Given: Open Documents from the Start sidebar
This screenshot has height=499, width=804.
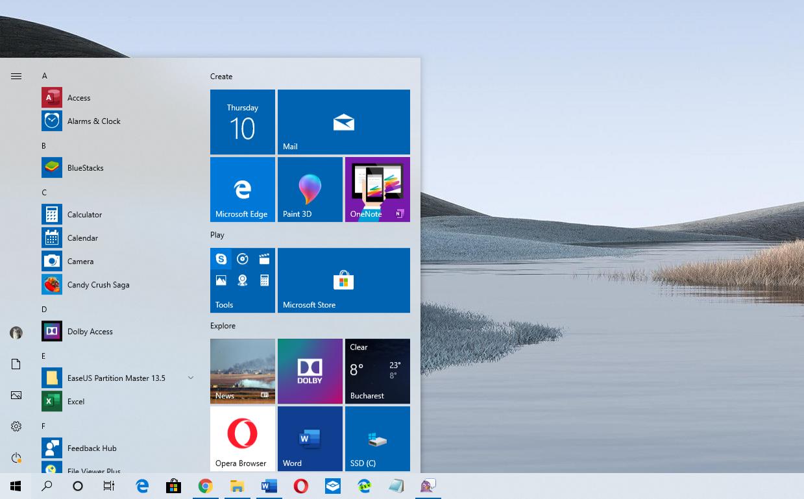Looking at the screenshot, I should point(16,364).
